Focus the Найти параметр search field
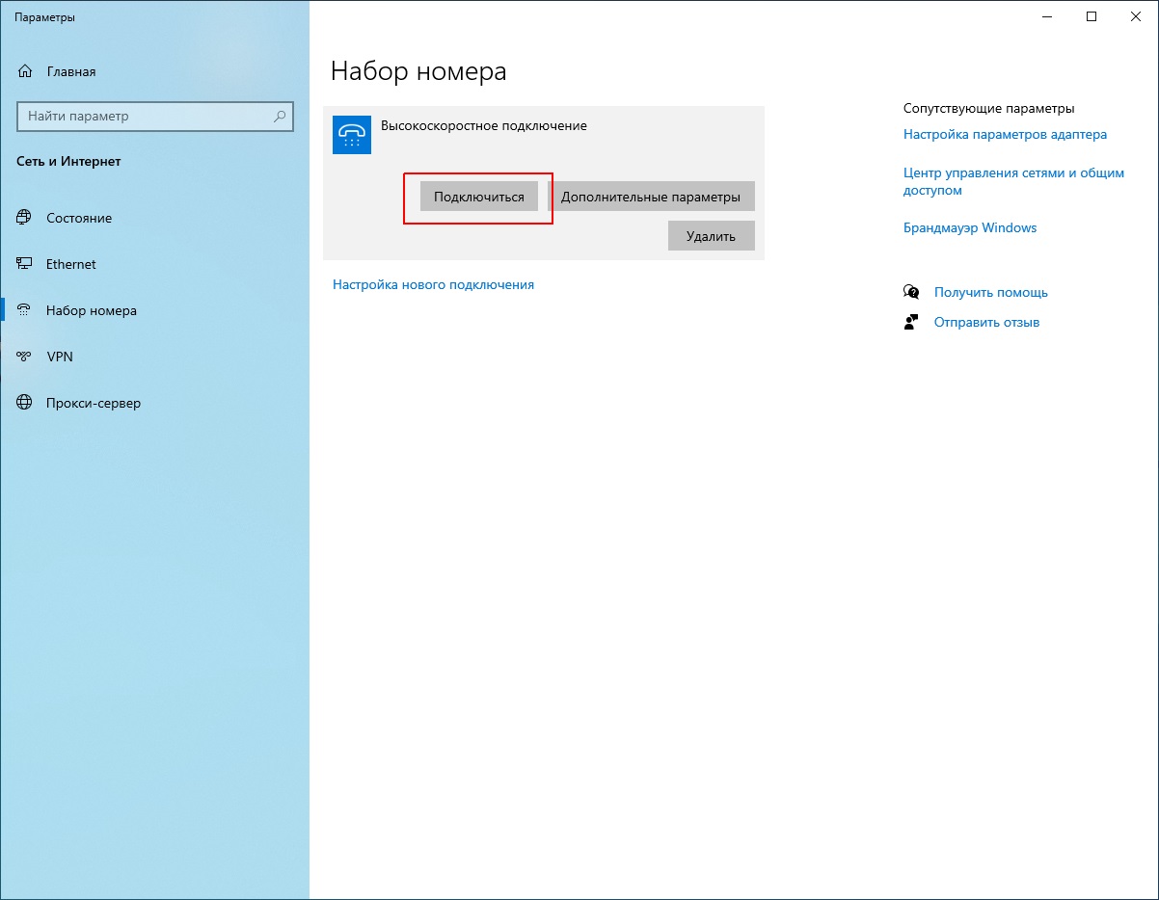This screenshot has width=1159, height=900. [145, 116]
